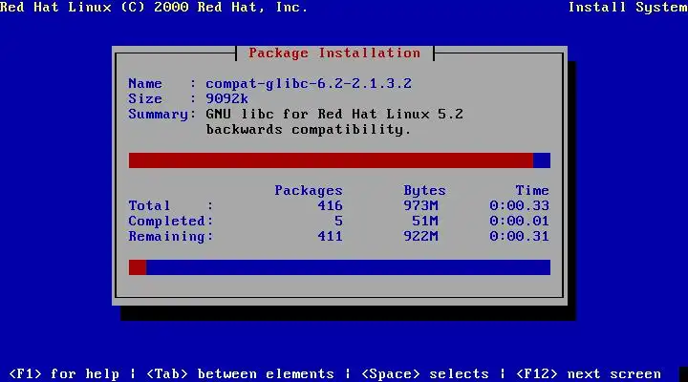Click the Packages column header
Screen dimensions: 688x382
pyautogui.click(x=309, y=190)
